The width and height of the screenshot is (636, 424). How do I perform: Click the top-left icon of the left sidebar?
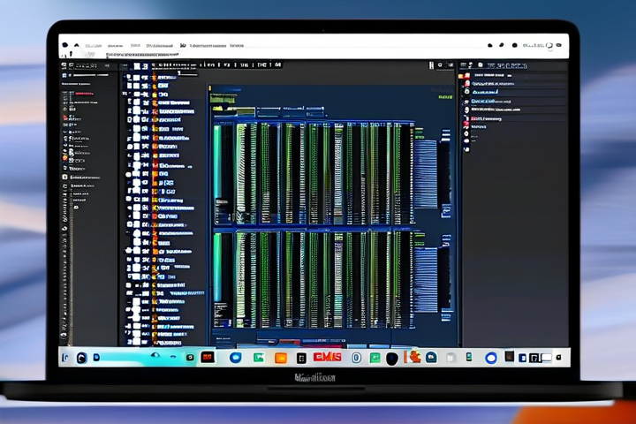click(x=64, y=64)
